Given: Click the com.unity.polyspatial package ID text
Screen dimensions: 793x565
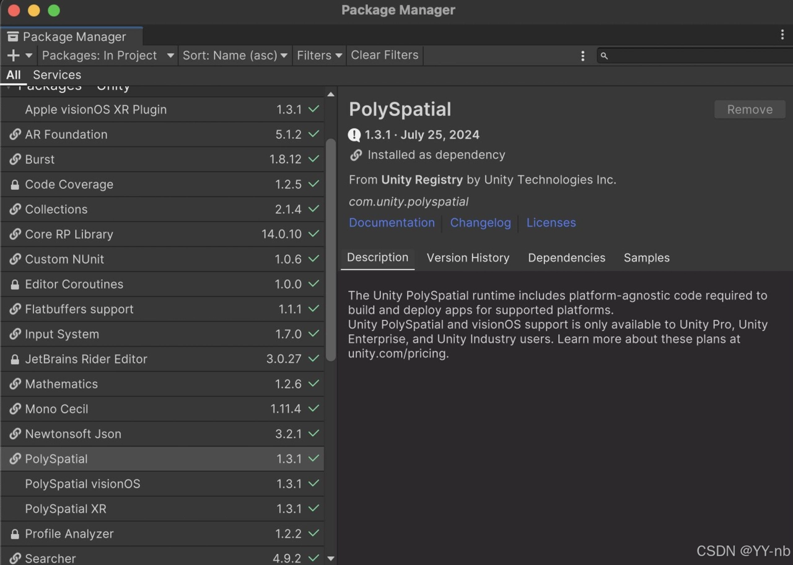Looking at the screenshot, I should 408,202.
